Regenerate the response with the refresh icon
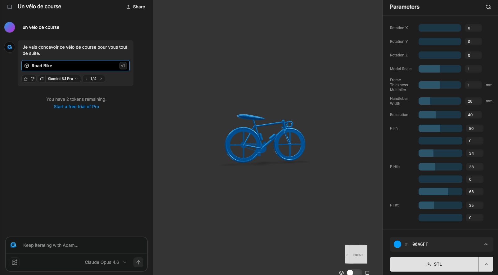Image resolution: width=498 pixels, height=275 pixels. click(42, 79)
